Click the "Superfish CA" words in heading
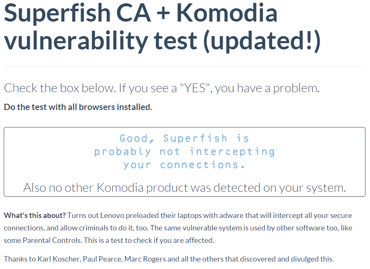Viewport: 370px width, 269px height. click(x=77, y=13)
